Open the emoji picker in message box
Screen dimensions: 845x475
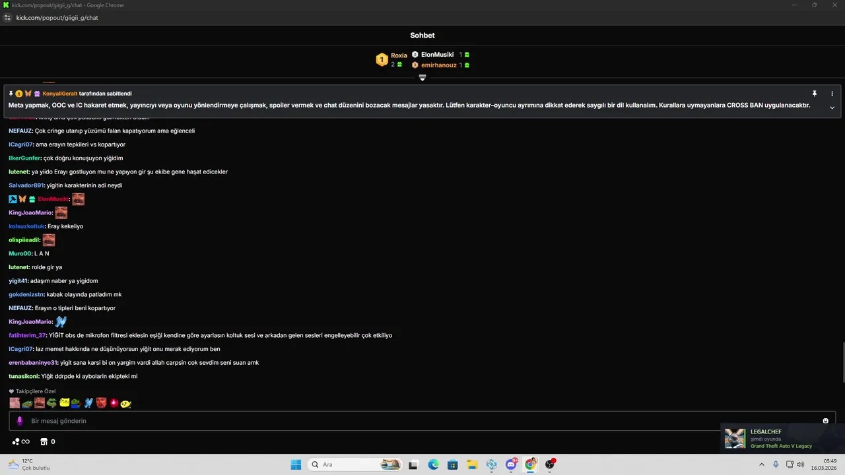(825, 421)
